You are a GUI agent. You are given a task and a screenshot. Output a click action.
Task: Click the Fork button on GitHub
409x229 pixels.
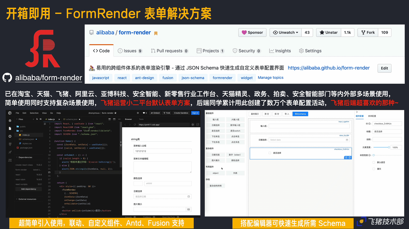[368, 32]
